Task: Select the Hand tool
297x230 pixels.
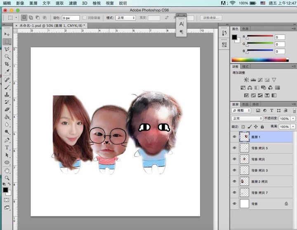Action: click(x=7, y=170)
